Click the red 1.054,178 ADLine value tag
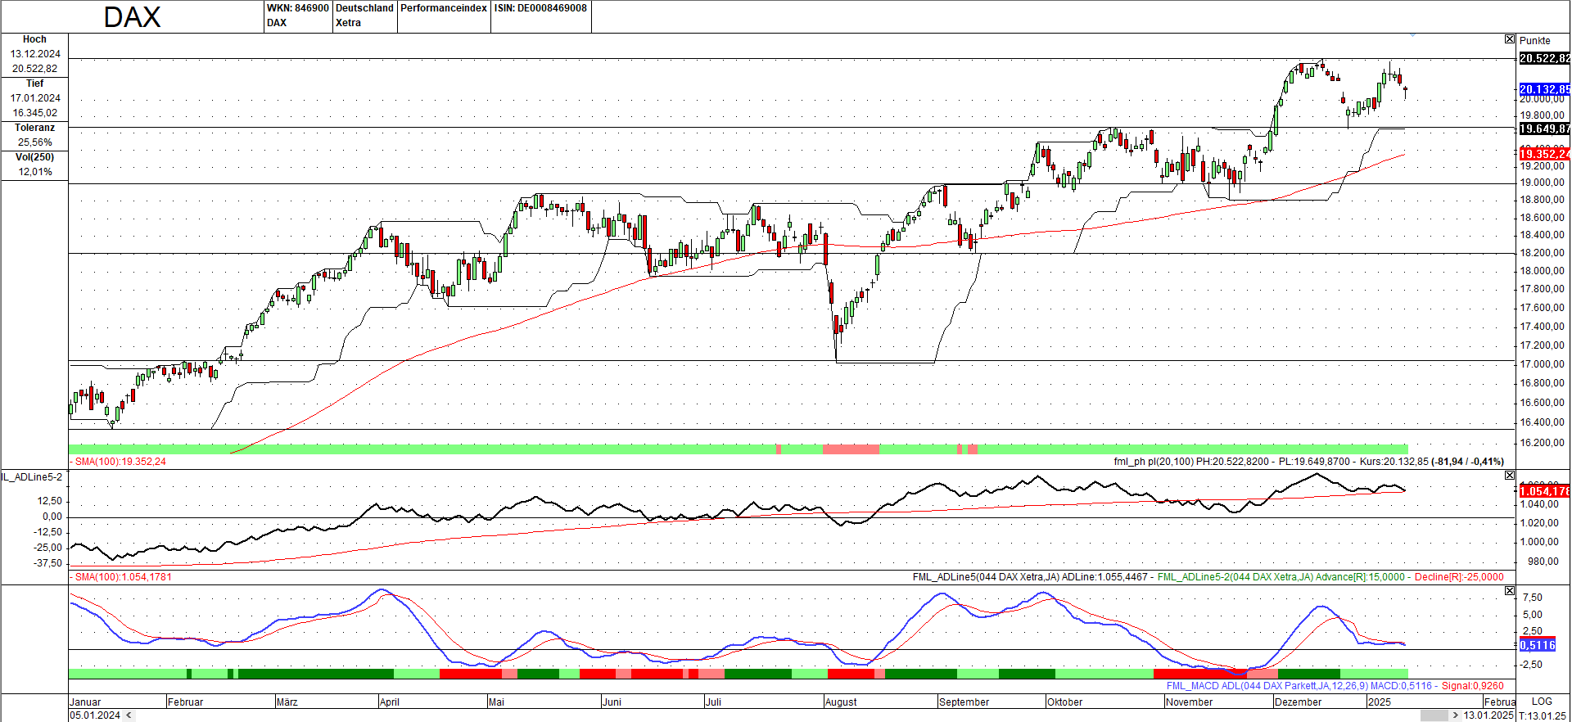Image resolution: width=1572 pixels, height=722 pixels. [x=1544, y=491]
